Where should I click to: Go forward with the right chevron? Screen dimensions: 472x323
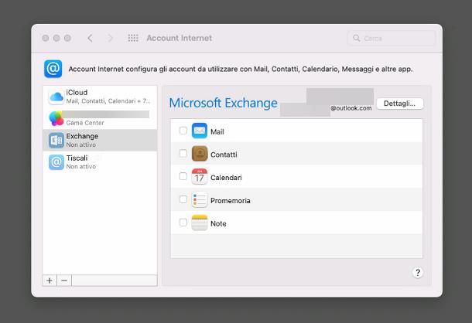[110, 38]
